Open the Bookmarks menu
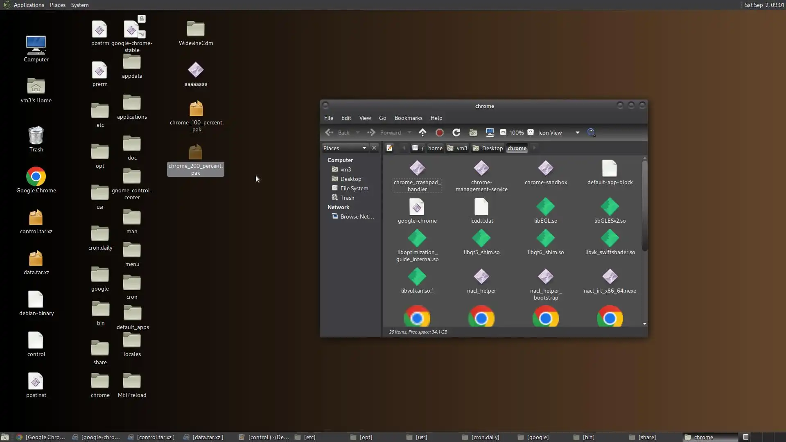The width and height of the screenshot is (786, 442). [408, 118]
